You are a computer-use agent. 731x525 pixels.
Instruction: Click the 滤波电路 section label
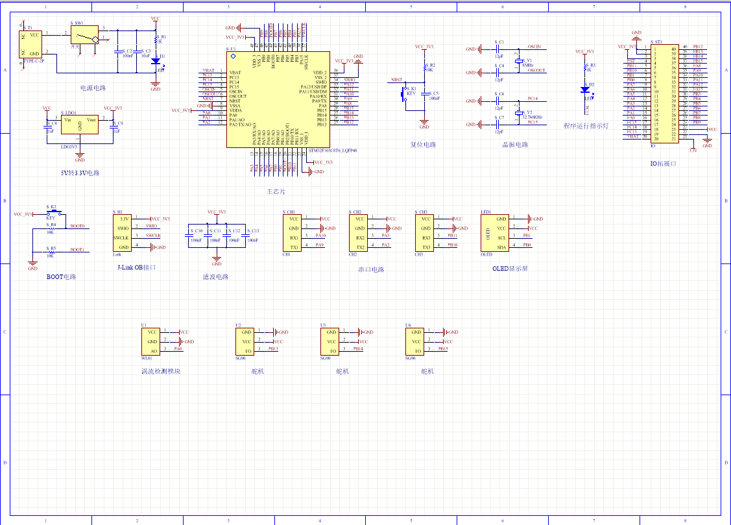[x=216, y=277]
